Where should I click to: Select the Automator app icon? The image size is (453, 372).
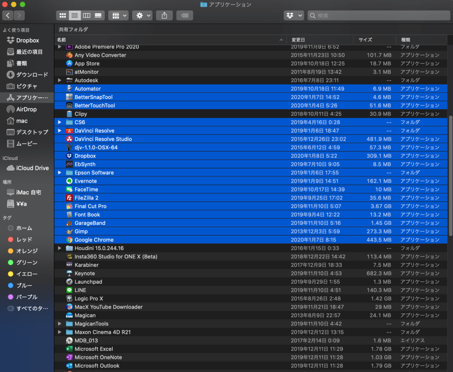pos(69,88)
